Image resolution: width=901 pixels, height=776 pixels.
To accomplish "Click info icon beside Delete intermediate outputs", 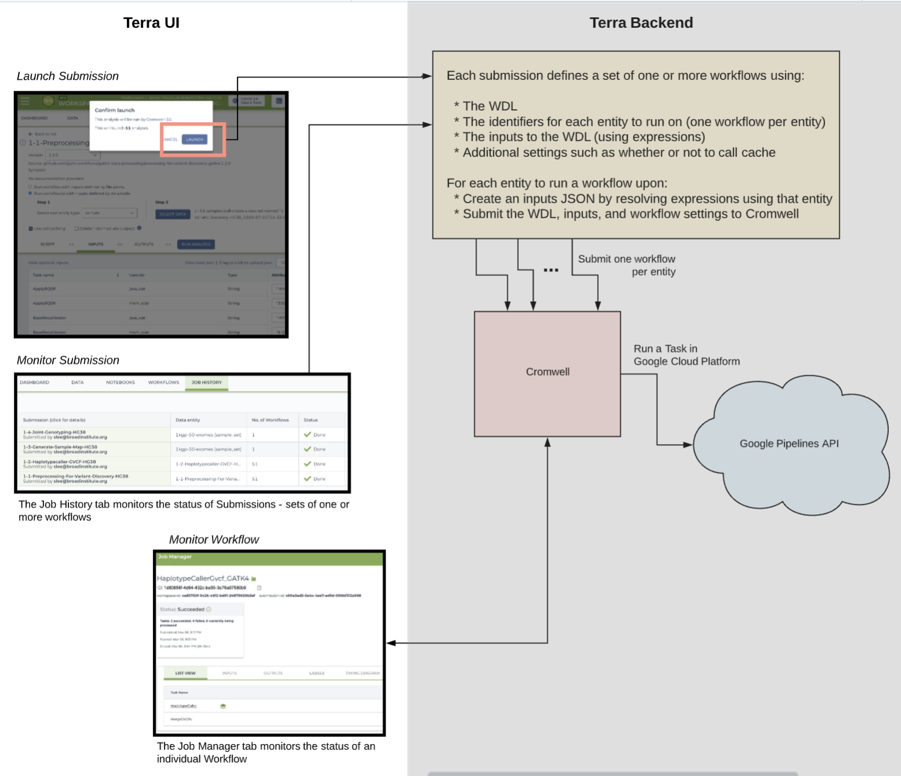I will point(139,228).
